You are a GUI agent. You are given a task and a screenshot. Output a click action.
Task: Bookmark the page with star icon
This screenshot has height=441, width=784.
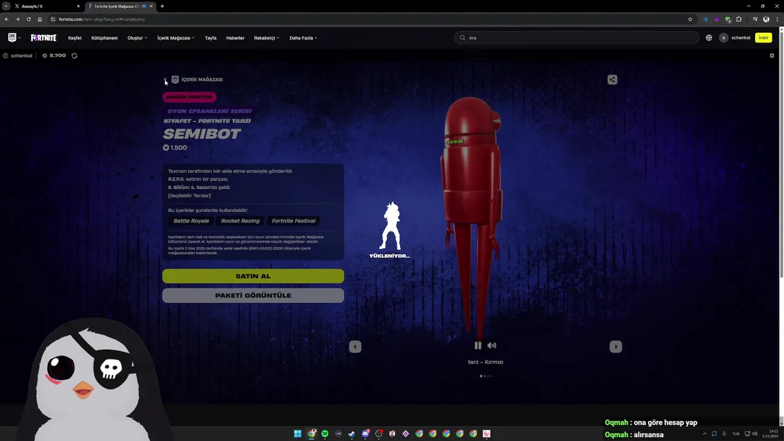tap(690, 19)
